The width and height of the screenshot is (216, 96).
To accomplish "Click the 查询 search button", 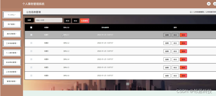I will 67,21.
